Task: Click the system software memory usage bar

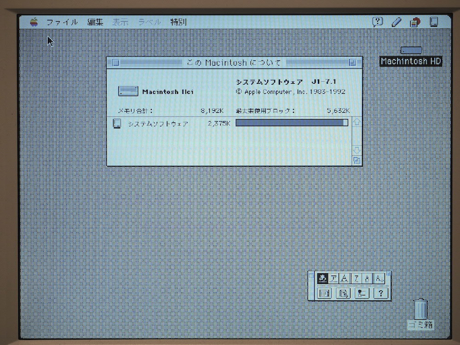Action: tap(292, 123)
